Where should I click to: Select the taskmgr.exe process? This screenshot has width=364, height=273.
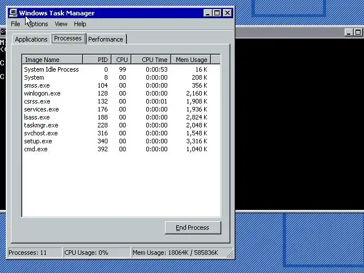coord(41,125)
